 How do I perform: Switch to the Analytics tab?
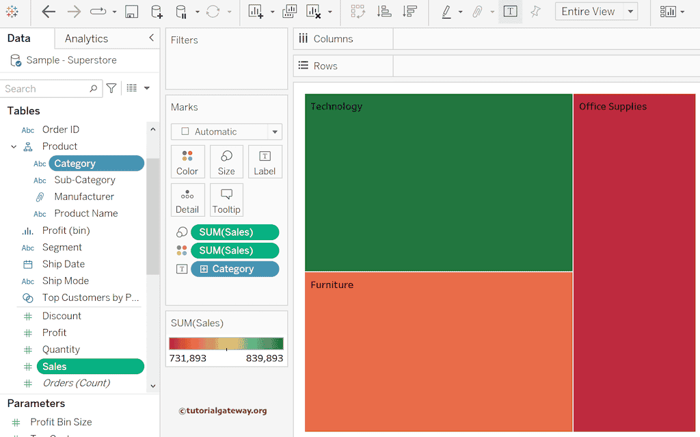pyautogui.click(x=86, y=38)
